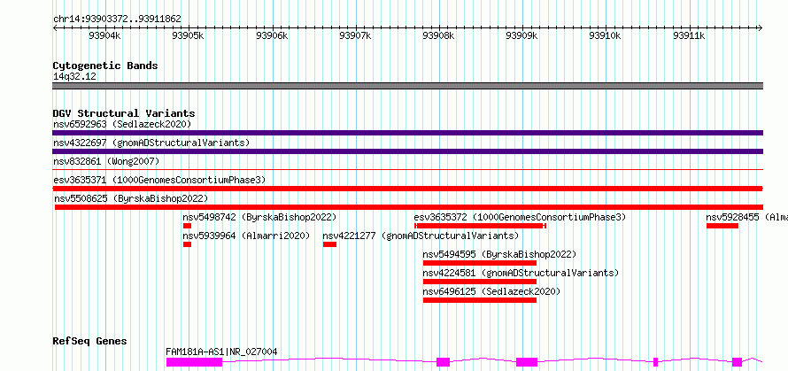788x371 pixels.
Task: Click the last magenta exon past 93911k
Action: 738,362
